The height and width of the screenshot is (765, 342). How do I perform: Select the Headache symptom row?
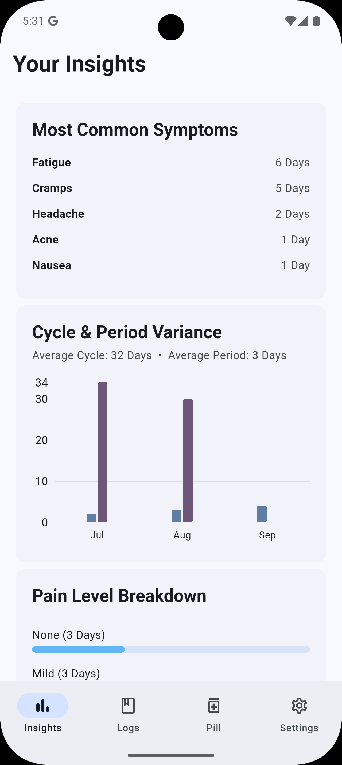click(171, 214)
